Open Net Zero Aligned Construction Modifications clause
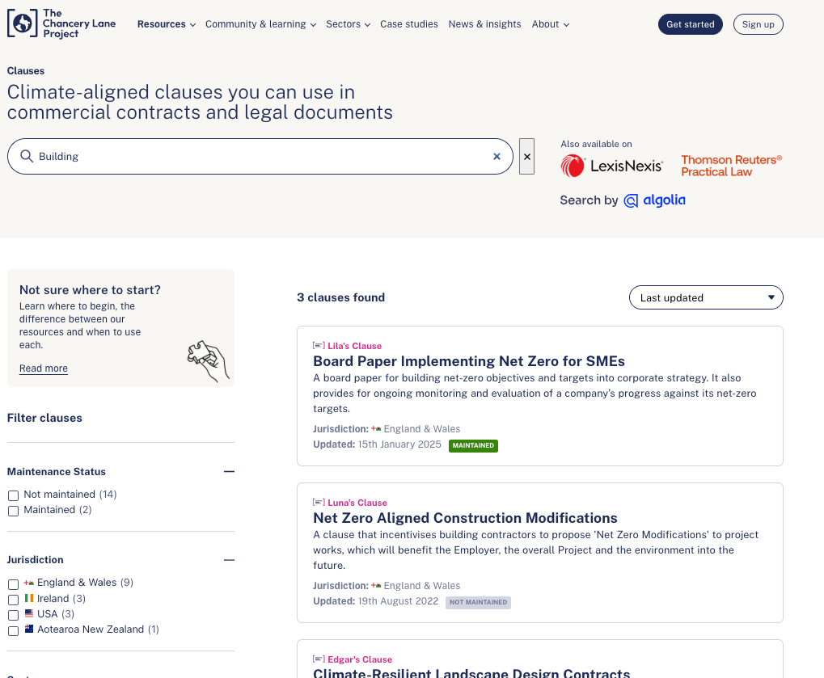Viewport: 824px width, 678px height. 465,518
